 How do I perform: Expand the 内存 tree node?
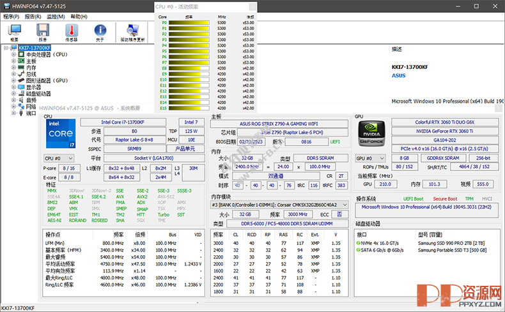(x=13, y=68)
